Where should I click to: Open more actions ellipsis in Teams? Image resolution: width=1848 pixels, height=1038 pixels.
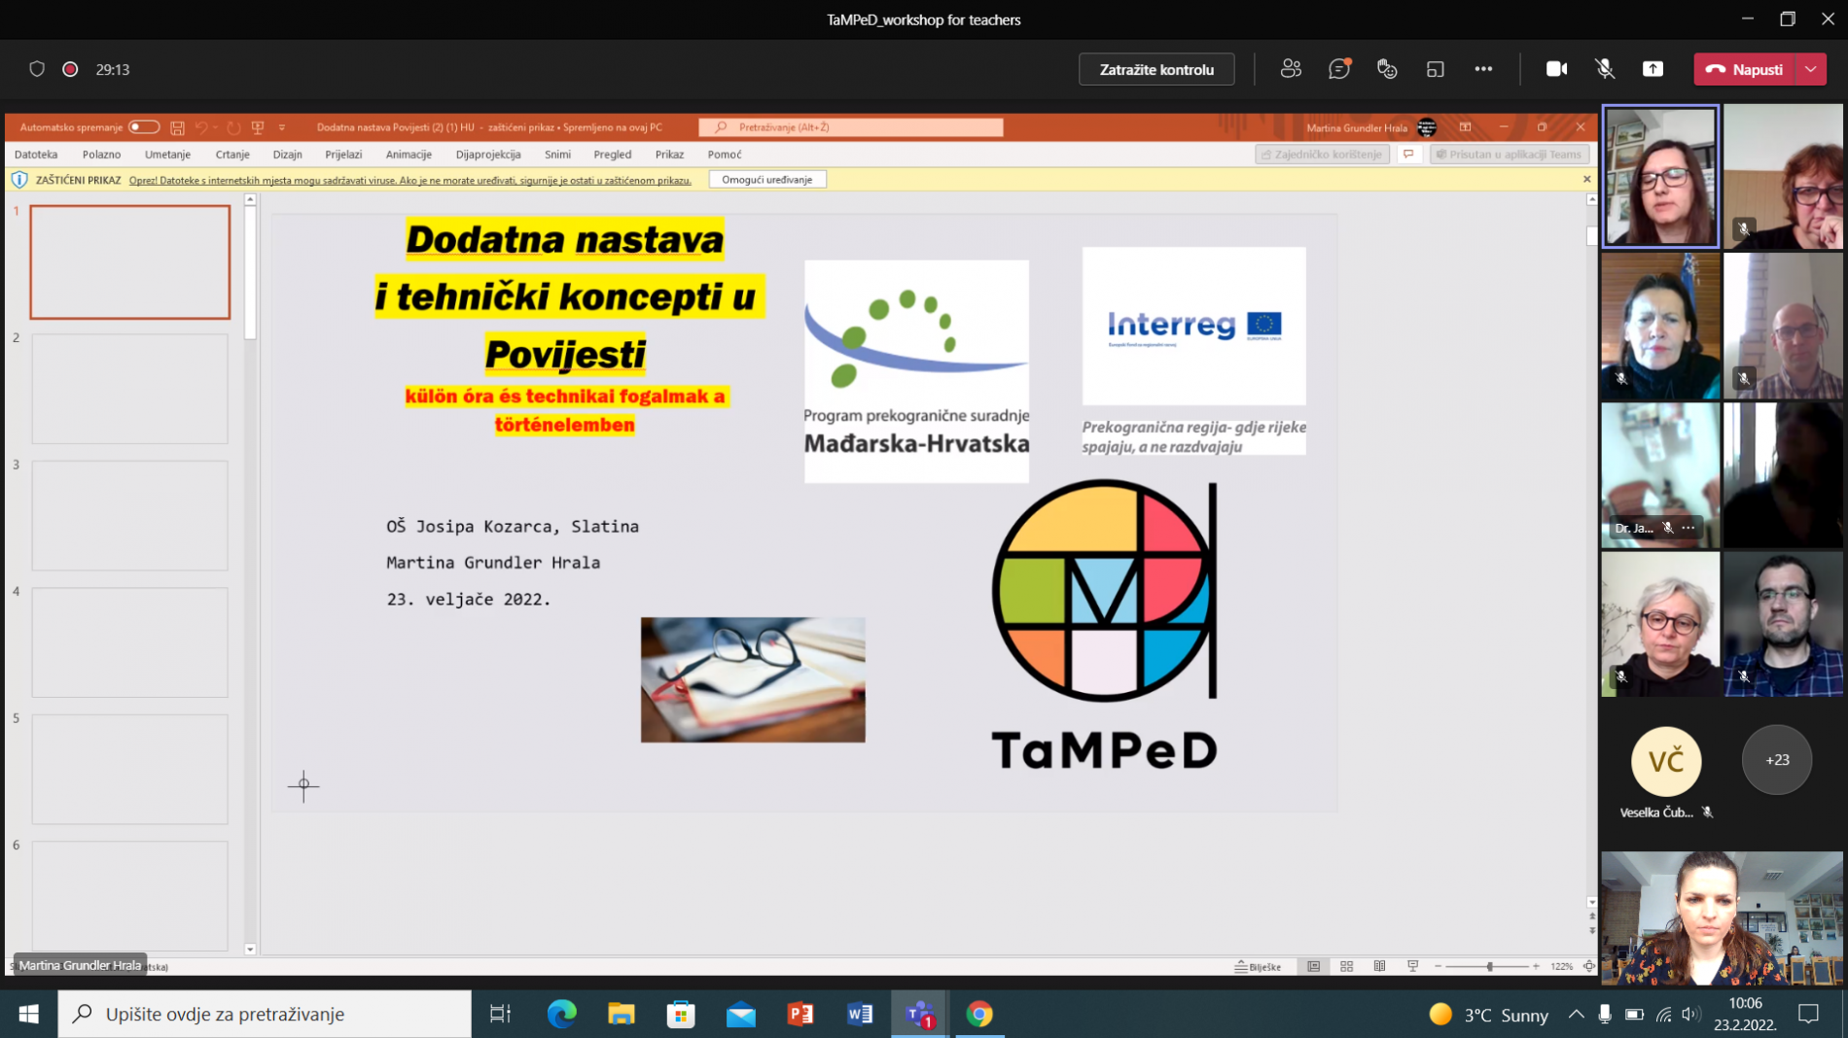[x=1483, y=69]
